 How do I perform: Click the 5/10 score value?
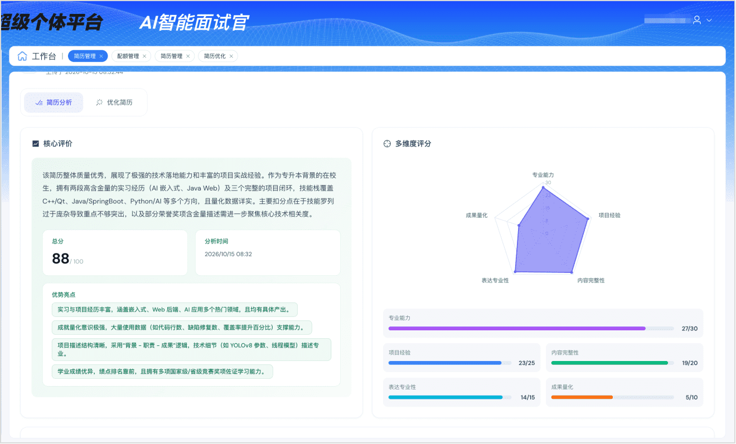[691, 398]
